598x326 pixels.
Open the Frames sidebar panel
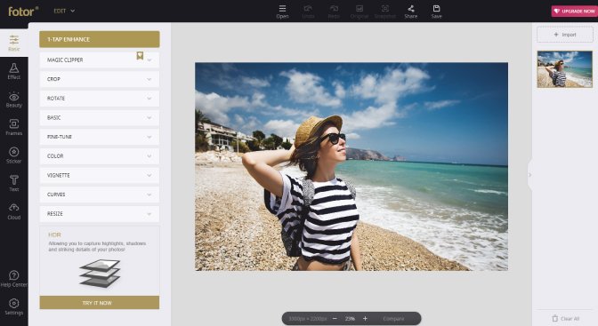(13, 128)
